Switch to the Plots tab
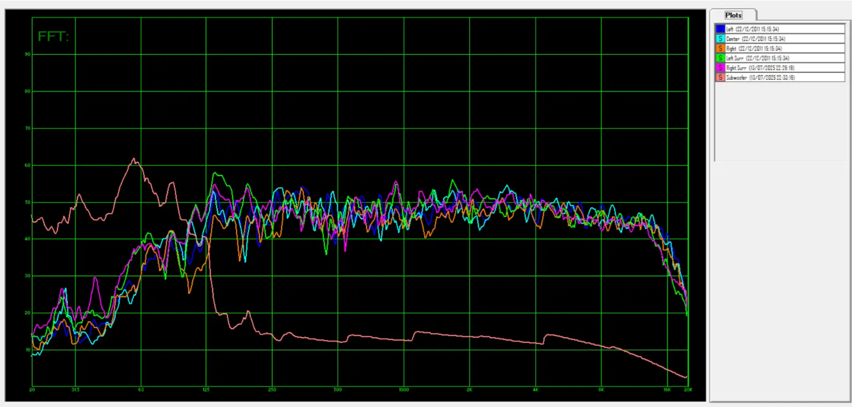Viewport: 852px width, 407px height. coord(733,15)
